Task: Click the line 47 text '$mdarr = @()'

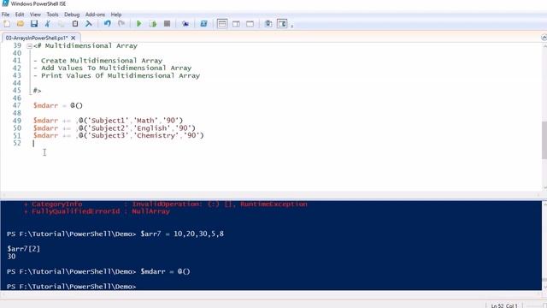Action: tap(58, 105)
